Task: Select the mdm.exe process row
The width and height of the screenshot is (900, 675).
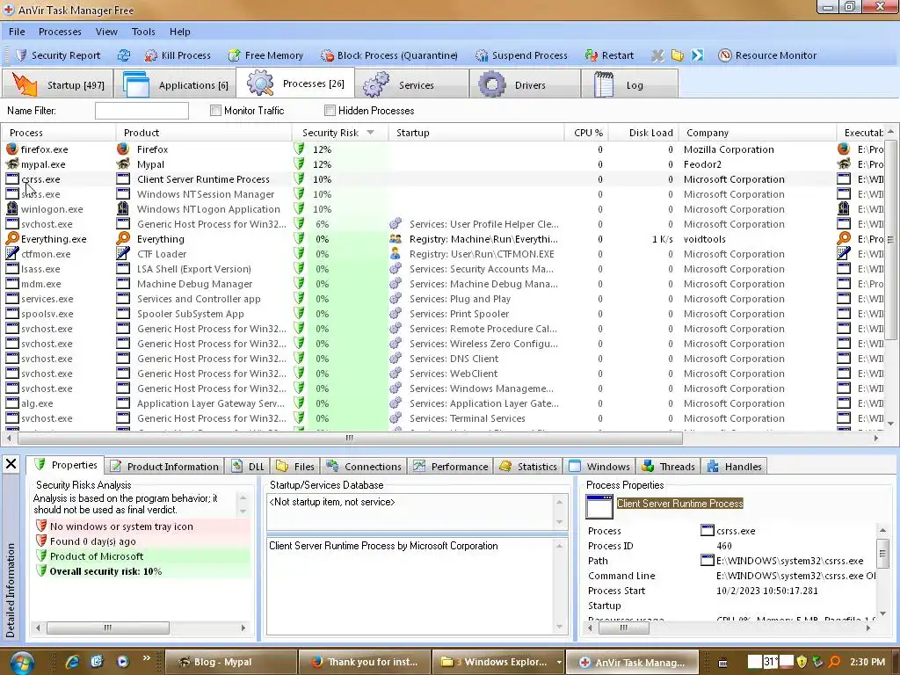Action: 441,284
